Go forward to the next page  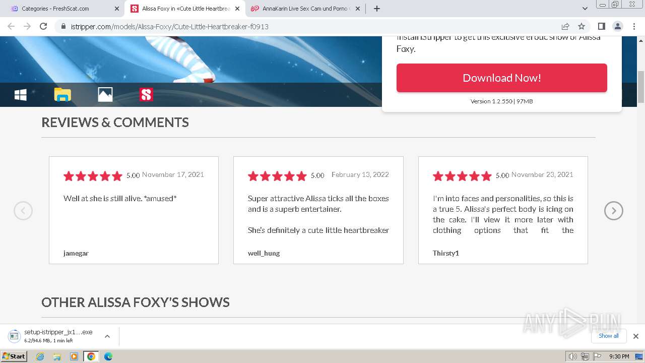pyautogui.click(x=27, y=26)
